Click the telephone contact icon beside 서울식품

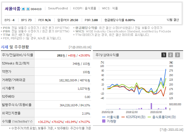click(28, 9)
